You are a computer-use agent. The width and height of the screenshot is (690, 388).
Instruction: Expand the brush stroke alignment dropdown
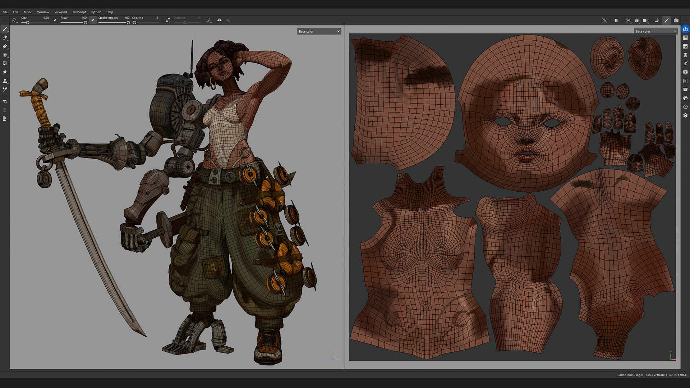pos(209,20)
